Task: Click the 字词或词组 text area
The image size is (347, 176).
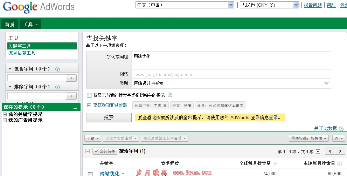Action: pyautogui.click(x=231, y=61)
